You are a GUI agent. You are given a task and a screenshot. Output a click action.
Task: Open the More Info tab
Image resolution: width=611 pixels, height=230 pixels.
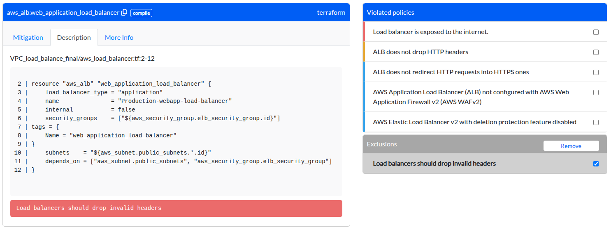tap(119, 37)
